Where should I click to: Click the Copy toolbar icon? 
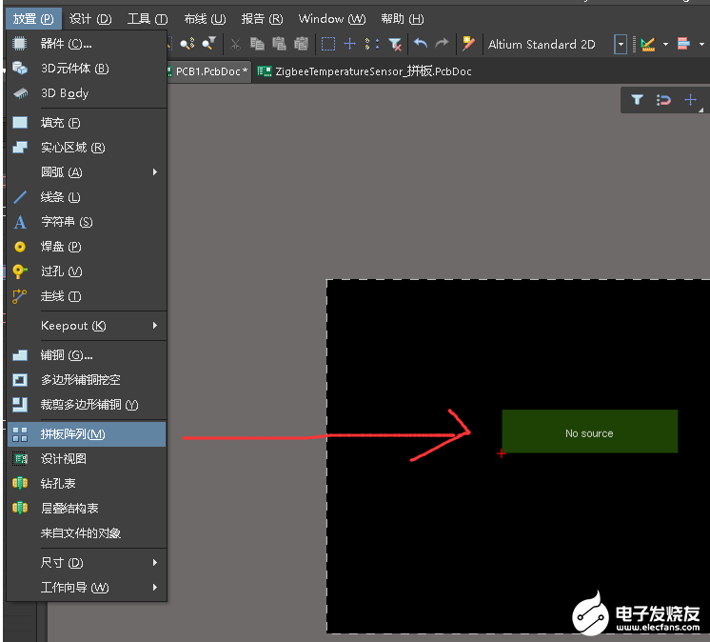[257, 44]
